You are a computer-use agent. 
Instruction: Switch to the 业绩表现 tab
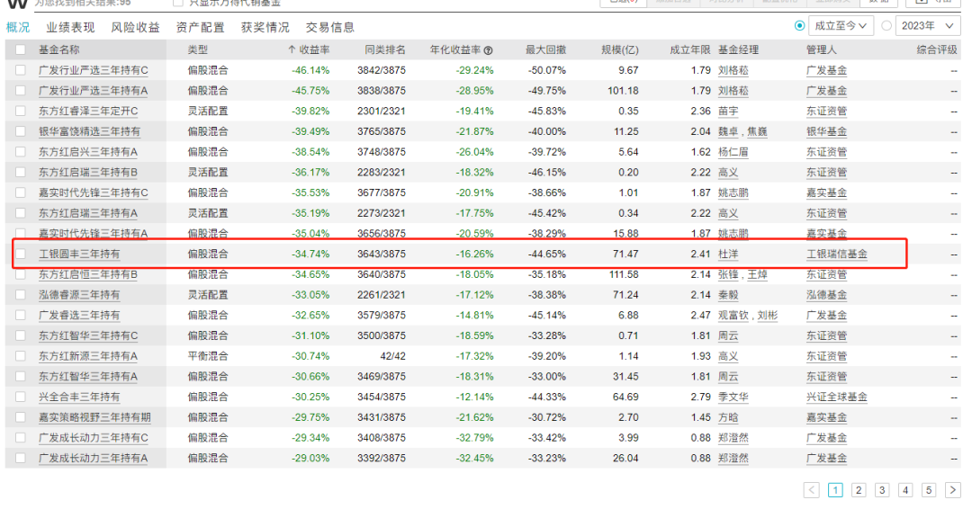[x=70, y=27]
